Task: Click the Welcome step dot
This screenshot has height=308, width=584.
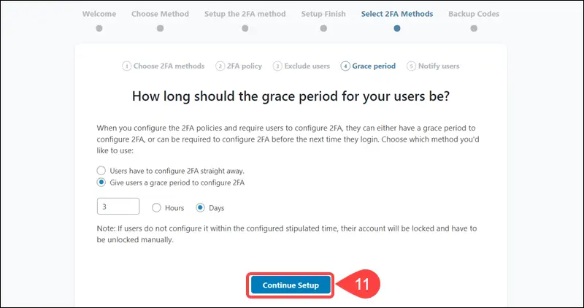Action: (x=99, y=28)
